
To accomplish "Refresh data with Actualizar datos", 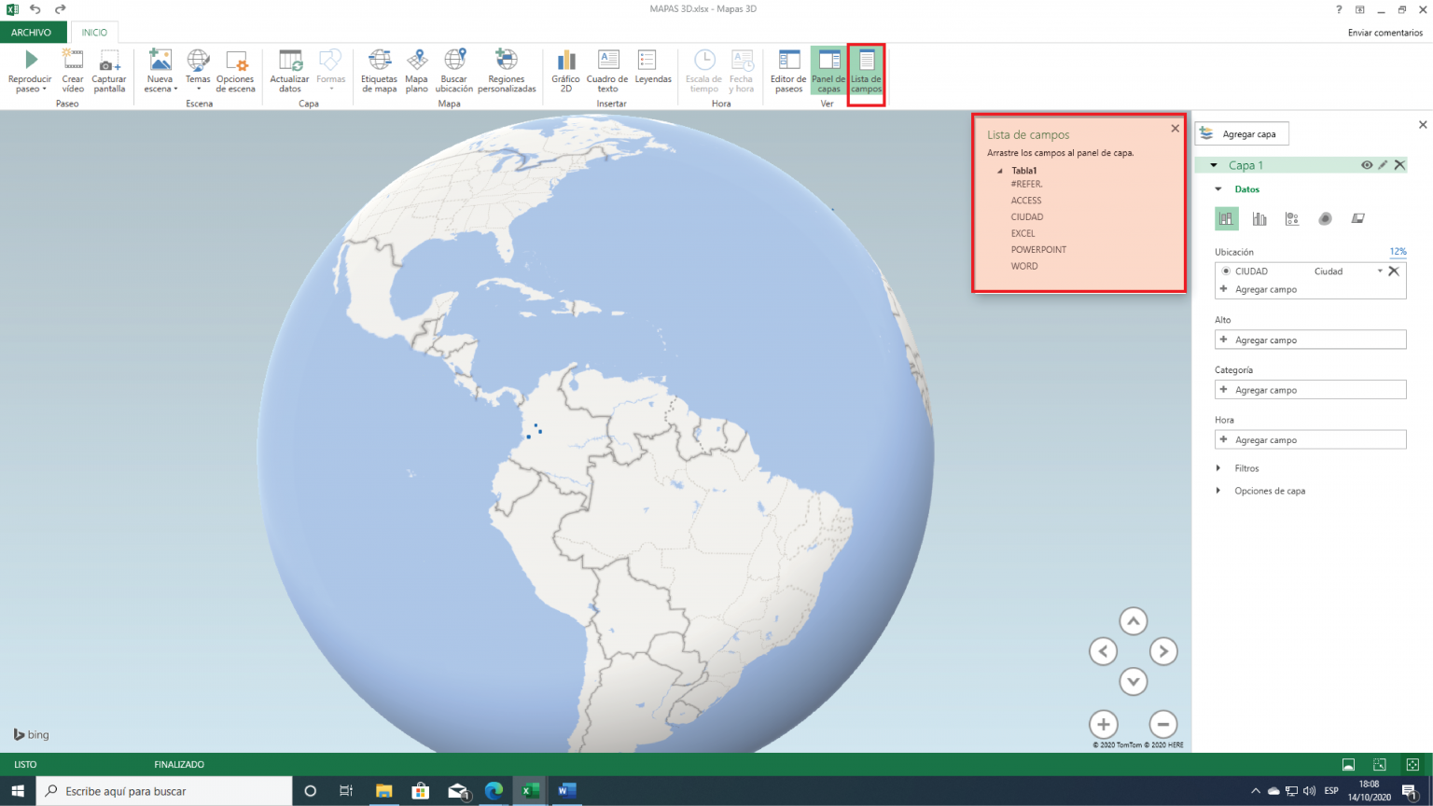I will 289,70.
